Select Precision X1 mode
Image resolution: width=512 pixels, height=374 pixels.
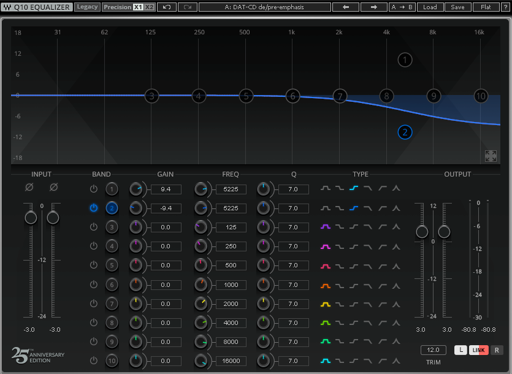tap(138, 7)
